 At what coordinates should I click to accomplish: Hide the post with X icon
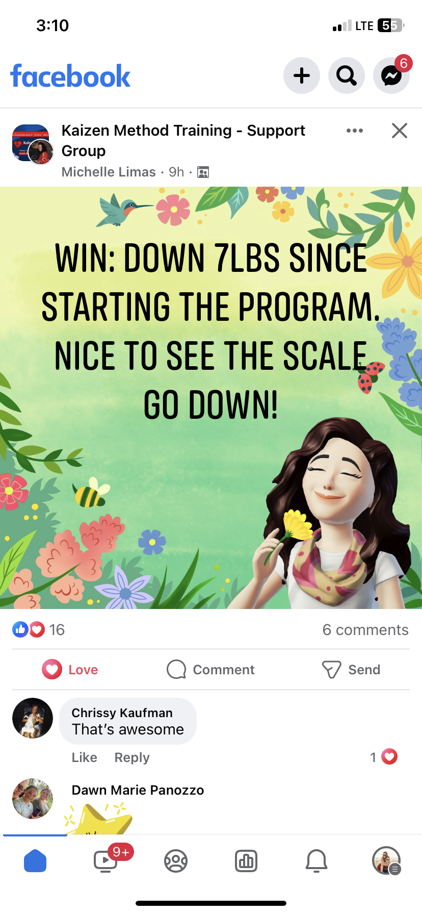click(400, 131)
